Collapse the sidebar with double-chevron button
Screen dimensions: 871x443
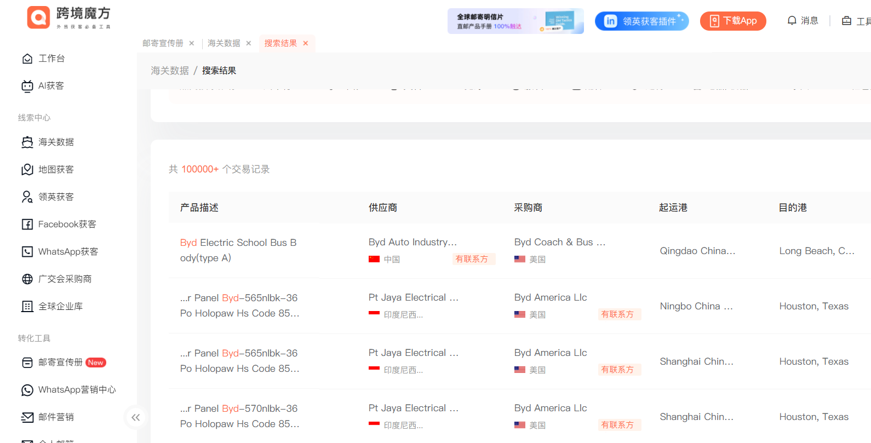(x=135, y=417)
